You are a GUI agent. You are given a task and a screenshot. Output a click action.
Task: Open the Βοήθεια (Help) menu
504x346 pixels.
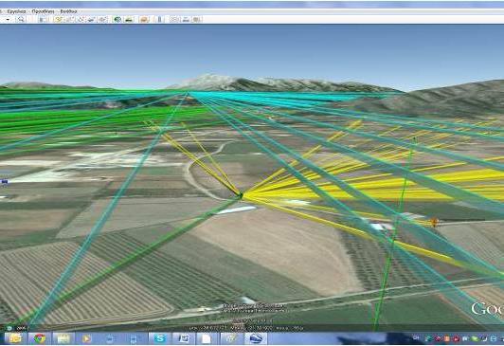point(68,11)
